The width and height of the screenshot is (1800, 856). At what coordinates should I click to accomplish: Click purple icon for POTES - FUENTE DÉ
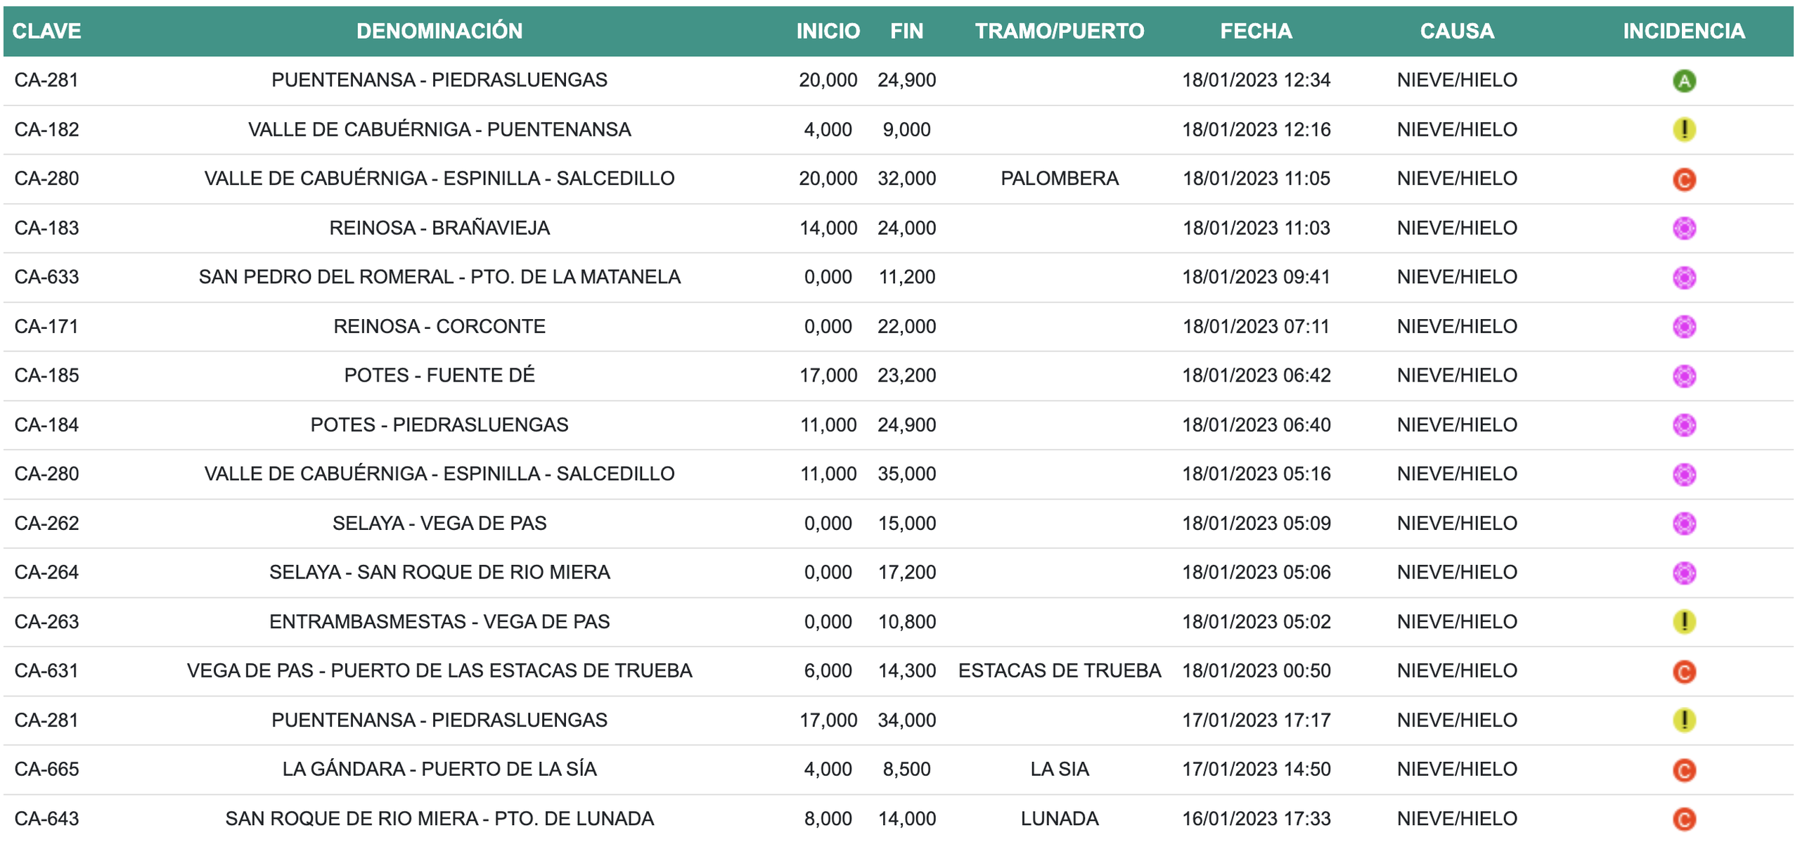(1683, 376)
